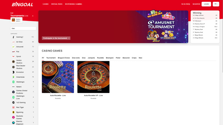Switch to the Dice tab
The width and height of the screenshot is (223, 125).
(x=84, y=58)
